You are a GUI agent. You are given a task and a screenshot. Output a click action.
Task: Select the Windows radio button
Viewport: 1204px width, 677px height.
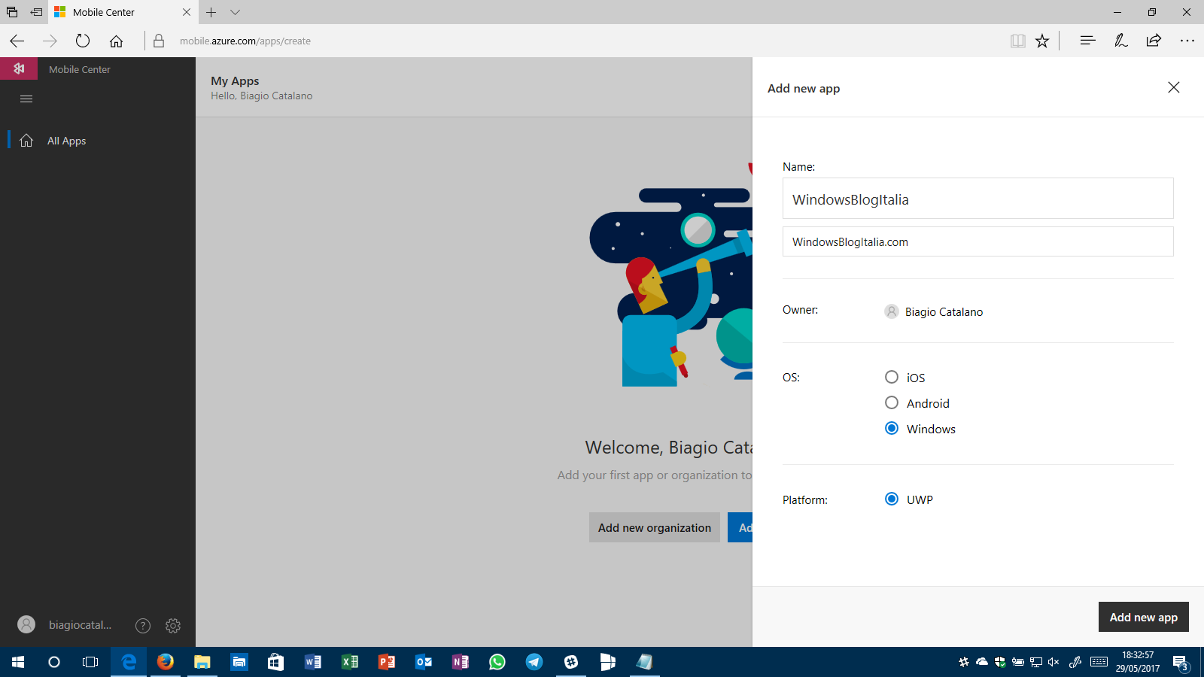tap(892, 428)
